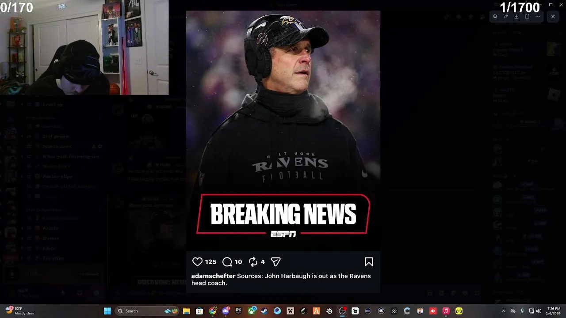This screenshot has width=566, height=318.
Task: Switch to OBS Studio in the taskbar
Action: point(342,311)
